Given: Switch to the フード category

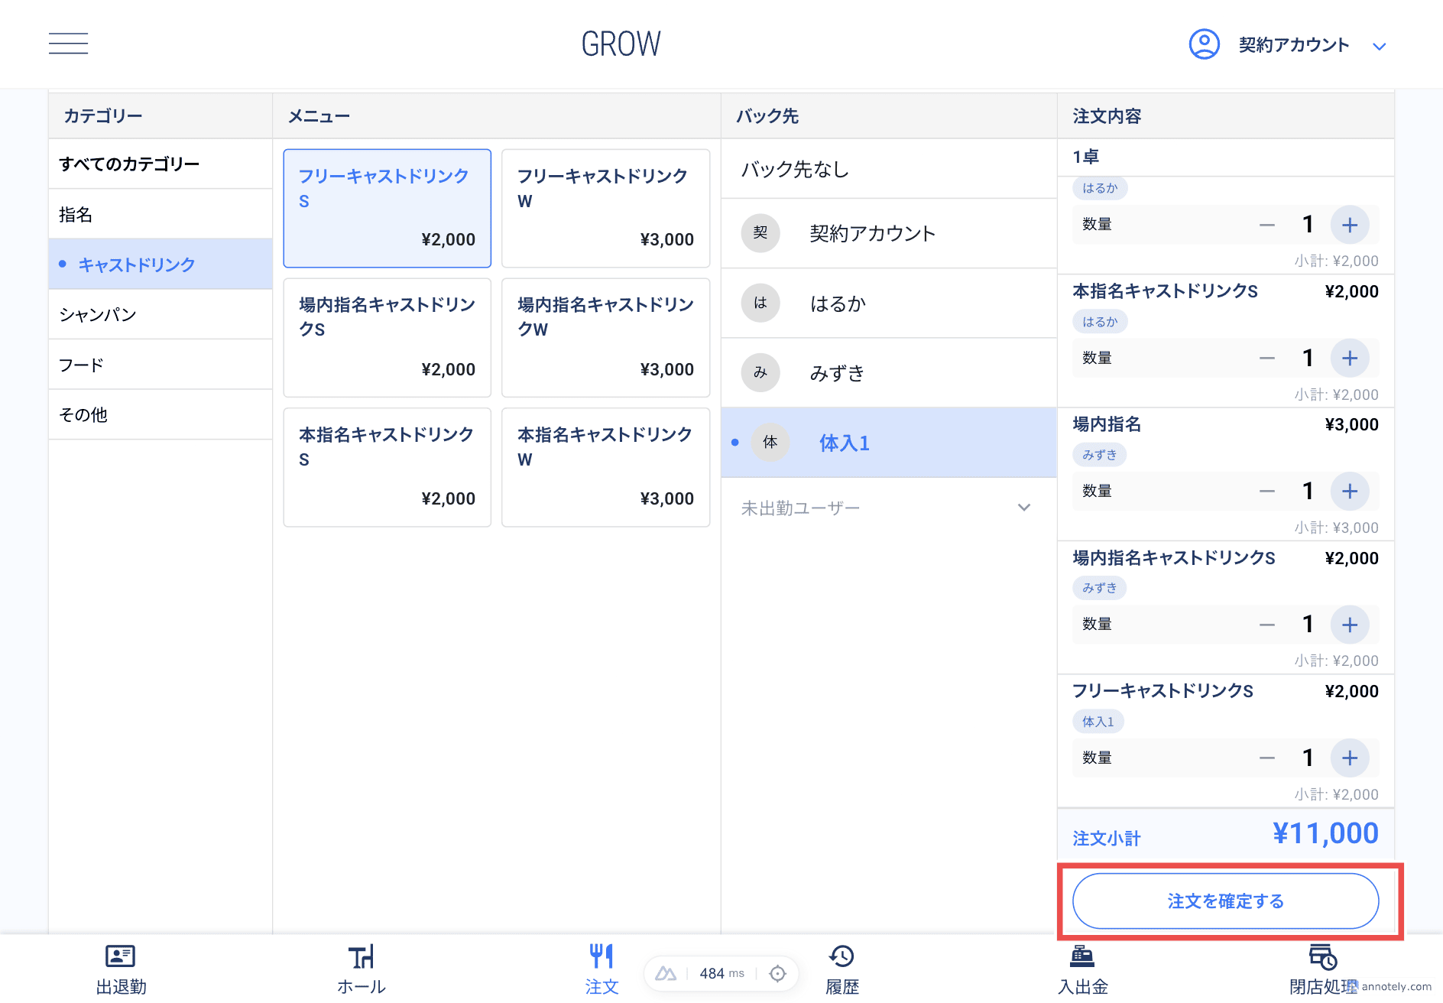Looking at the screenshot, I should point(161,365).
